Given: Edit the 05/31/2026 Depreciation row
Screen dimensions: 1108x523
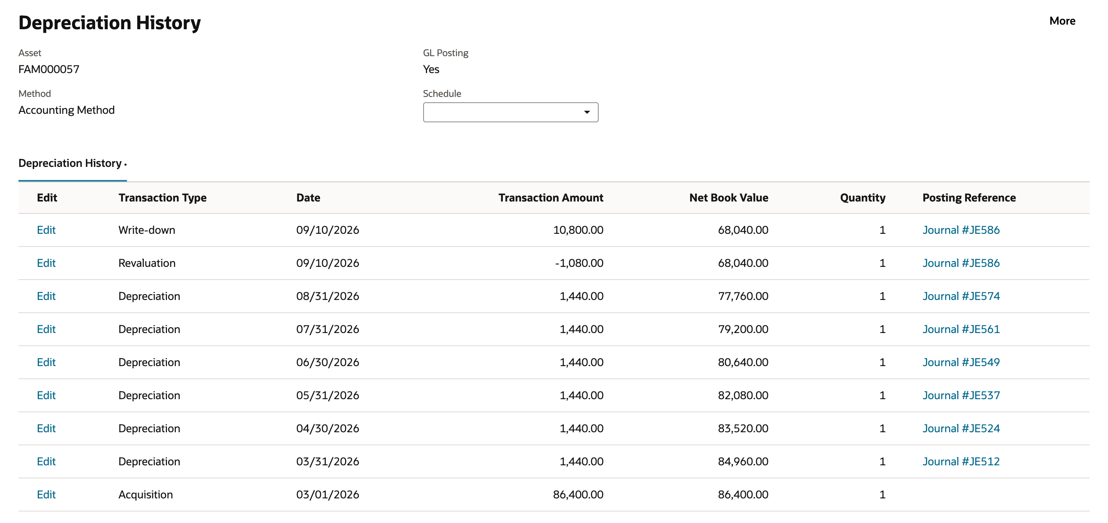Looking at the screenshot, I should tap(46, 396).
